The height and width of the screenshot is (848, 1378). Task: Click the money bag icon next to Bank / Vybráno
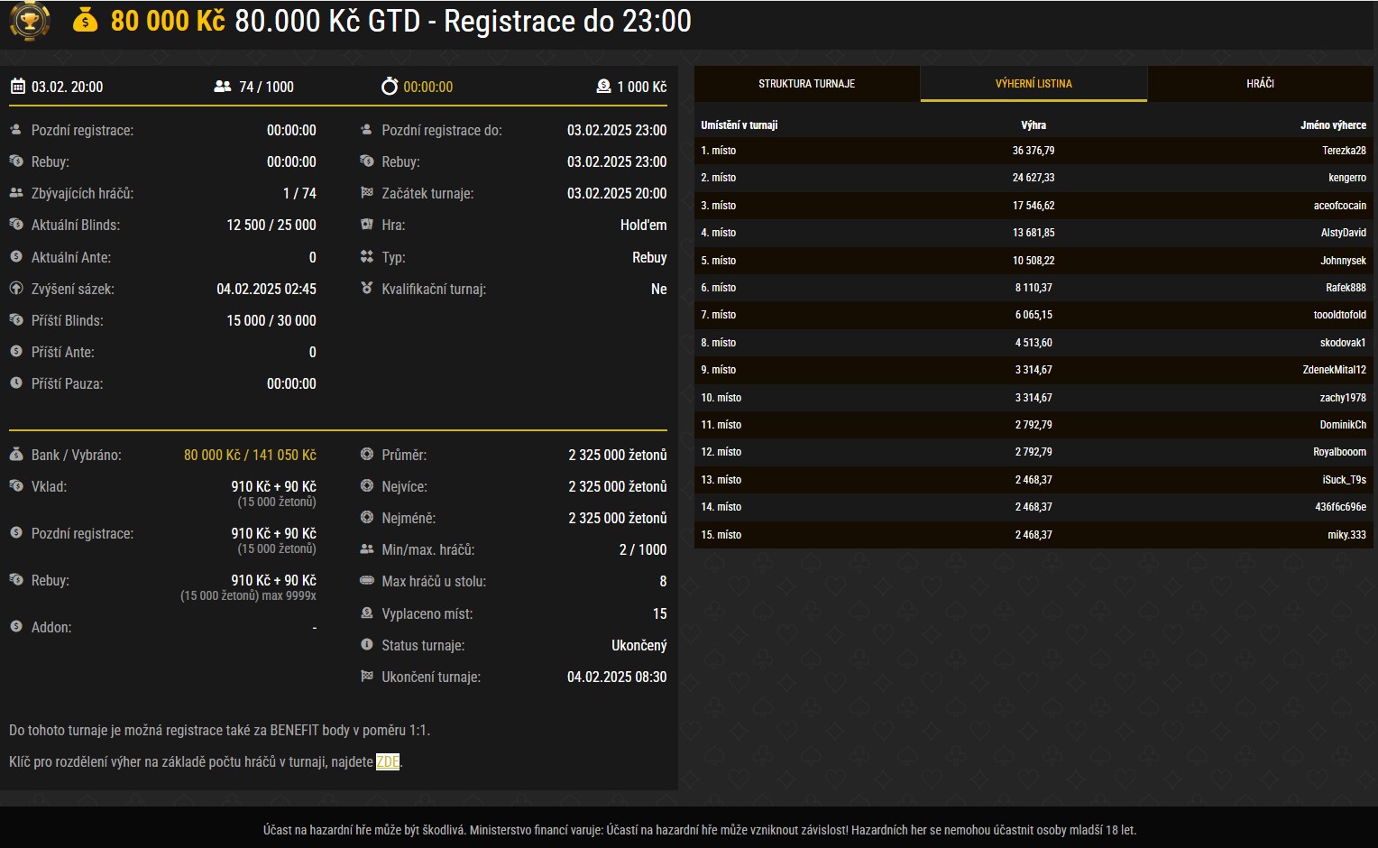click(x=16, y=455)
